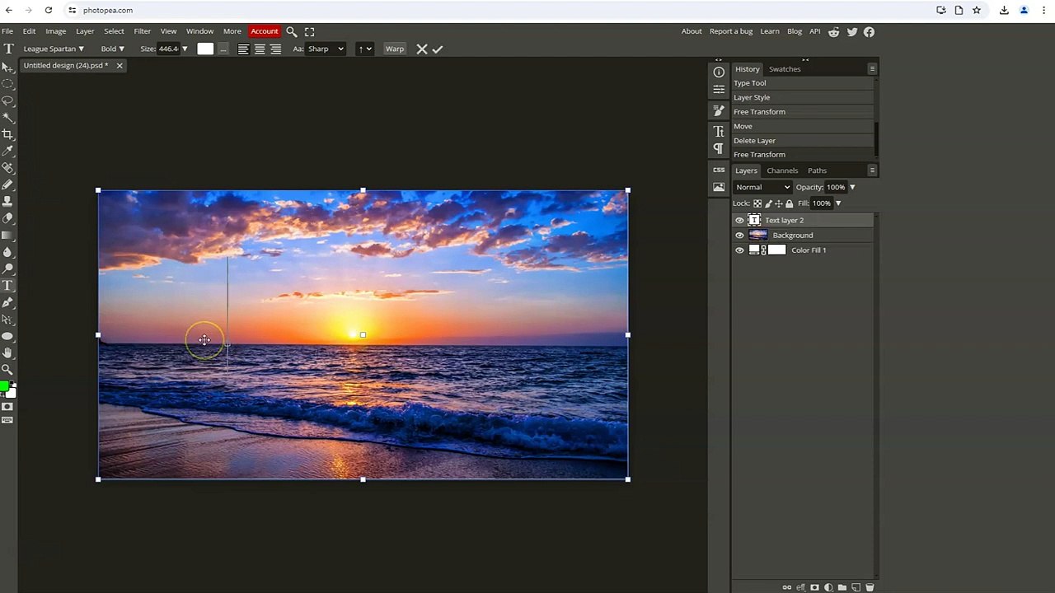Screen dimensions: 1055x593
Task: Cancel text edit with X icon
Action: [x=422, y=49]
